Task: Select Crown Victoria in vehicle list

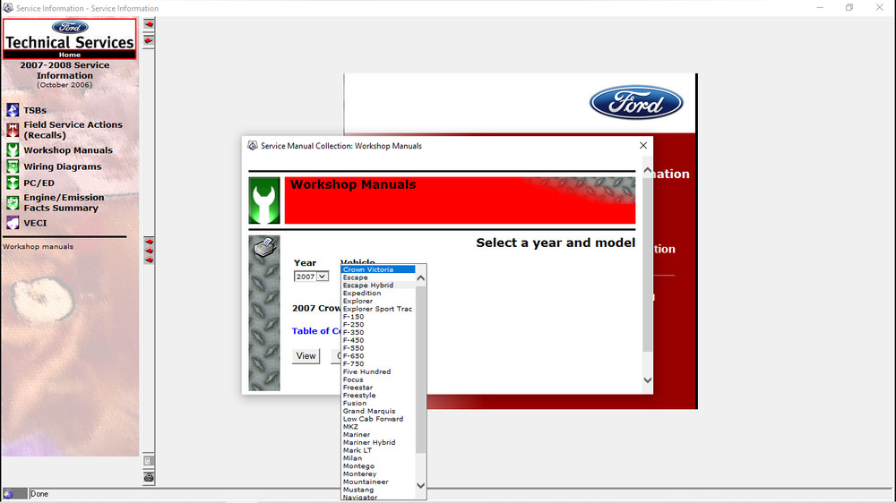Action: coord(378,269)
